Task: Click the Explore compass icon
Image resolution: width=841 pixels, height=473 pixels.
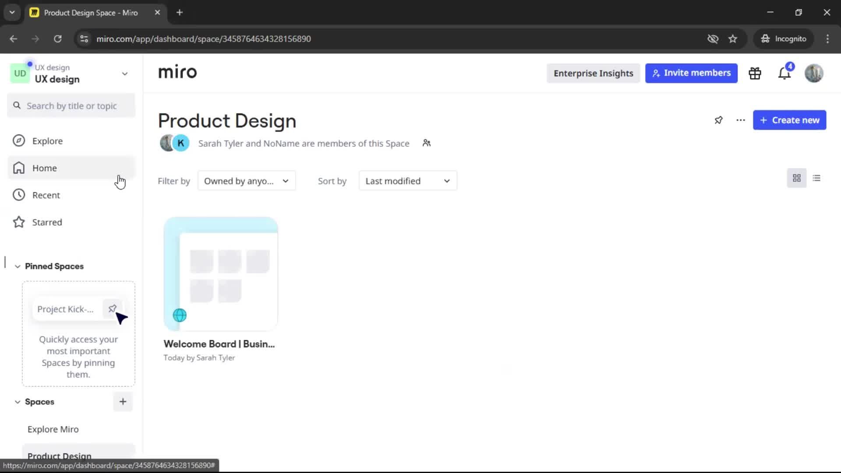Action: [19, 141]
